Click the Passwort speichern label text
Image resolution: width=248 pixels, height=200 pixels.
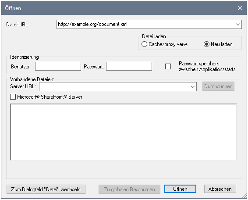click(207, 66)
